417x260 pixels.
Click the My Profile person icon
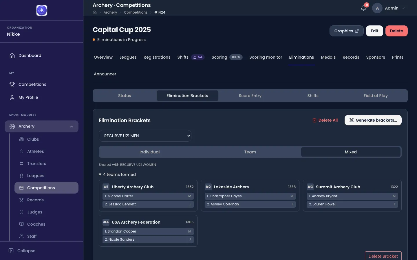[12, 97]
